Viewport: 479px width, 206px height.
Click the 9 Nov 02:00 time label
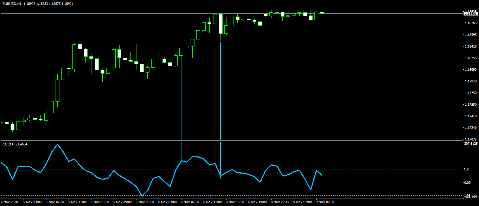pyautogui.click(x=302, y=202)
